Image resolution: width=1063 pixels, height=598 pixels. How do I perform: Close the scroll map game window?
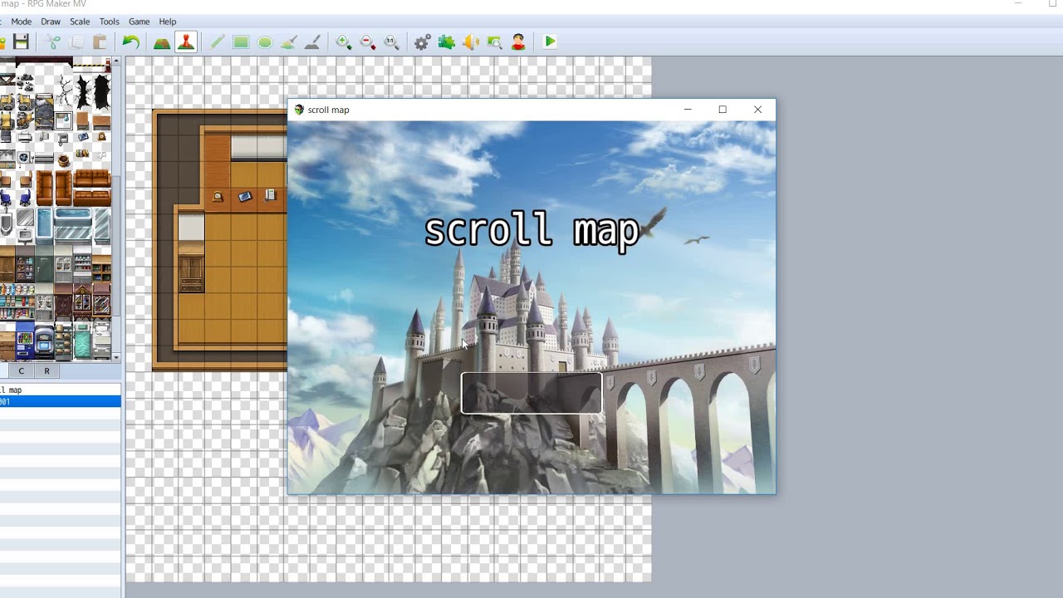pyautogui.click(x=757, y=110)
